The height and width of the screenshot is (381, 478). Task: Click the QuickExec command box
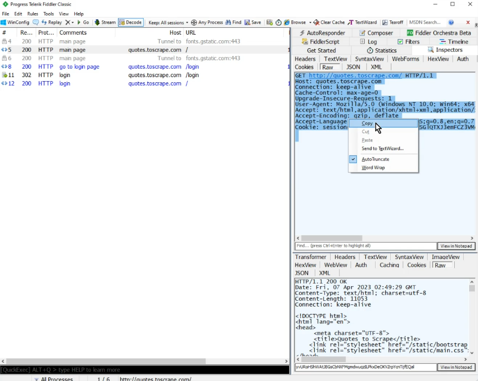(144, 369)
